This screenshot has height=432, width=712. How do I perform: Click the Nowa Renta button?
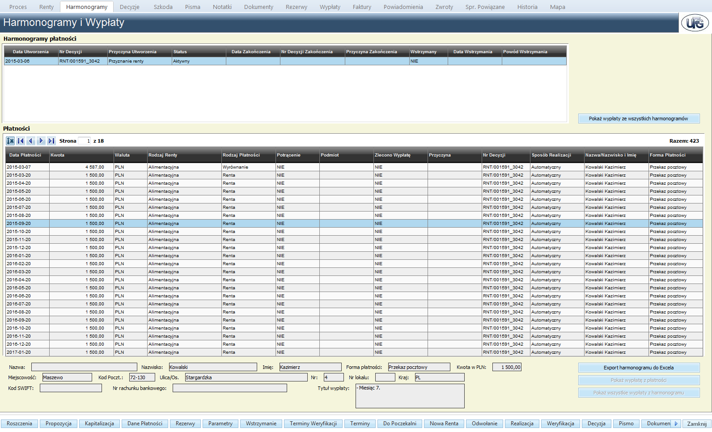click(x=444, y=424)
